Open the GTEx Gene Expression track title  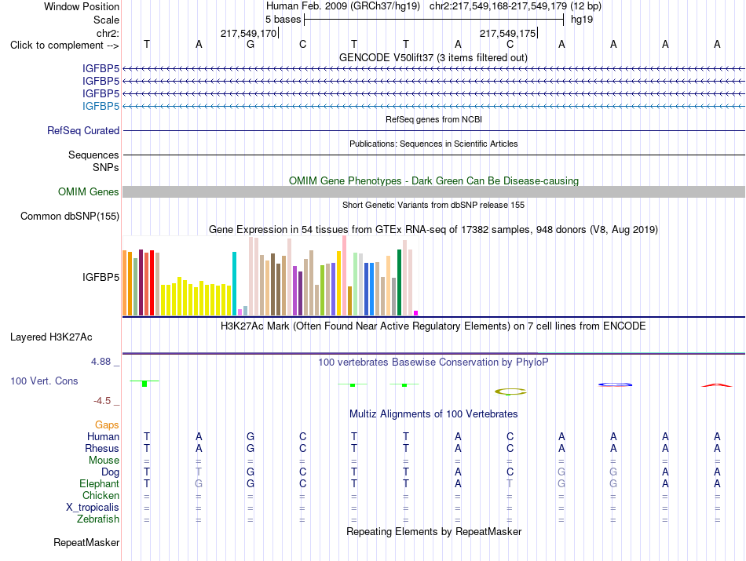point(433,230)
